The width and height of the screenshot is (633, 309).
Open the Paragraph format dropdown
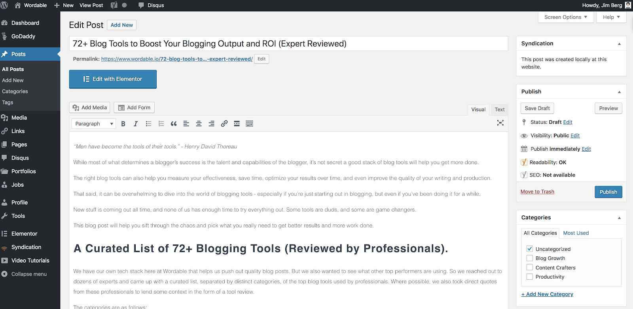tap(94, 124)
